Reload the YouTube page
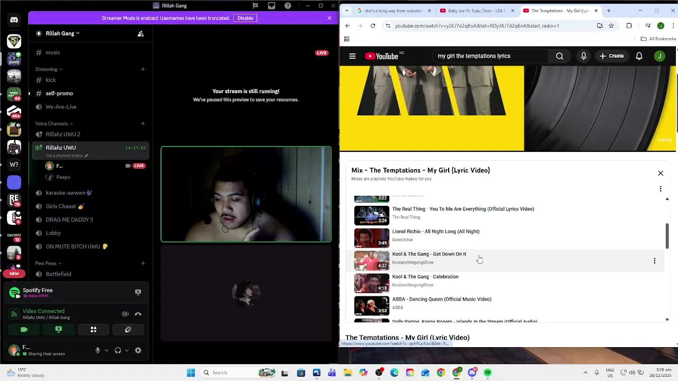The width and height of the screenshot is (678, 381). tap(373, 25)
